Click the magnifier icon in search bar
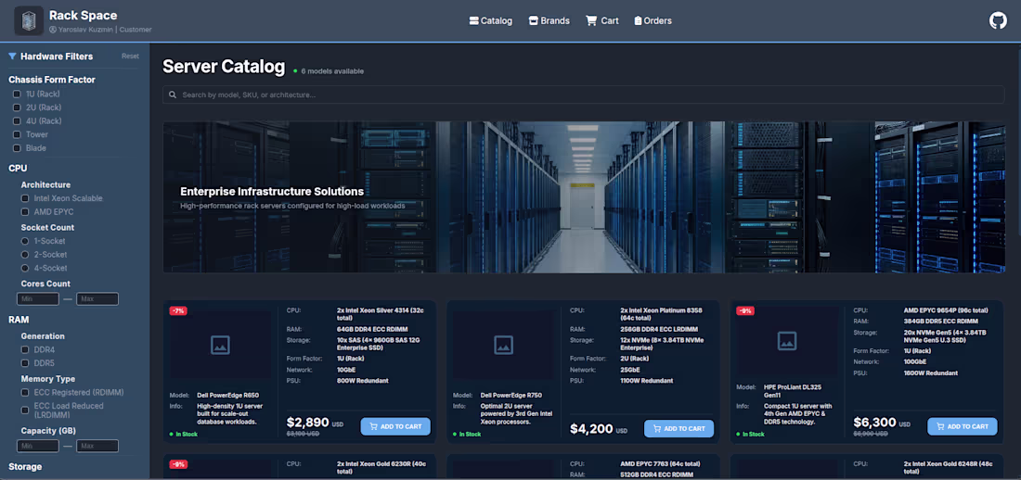 point(173,95)
